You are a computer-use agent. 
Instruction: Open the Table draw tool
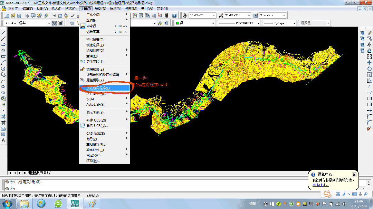pos(3,135)
